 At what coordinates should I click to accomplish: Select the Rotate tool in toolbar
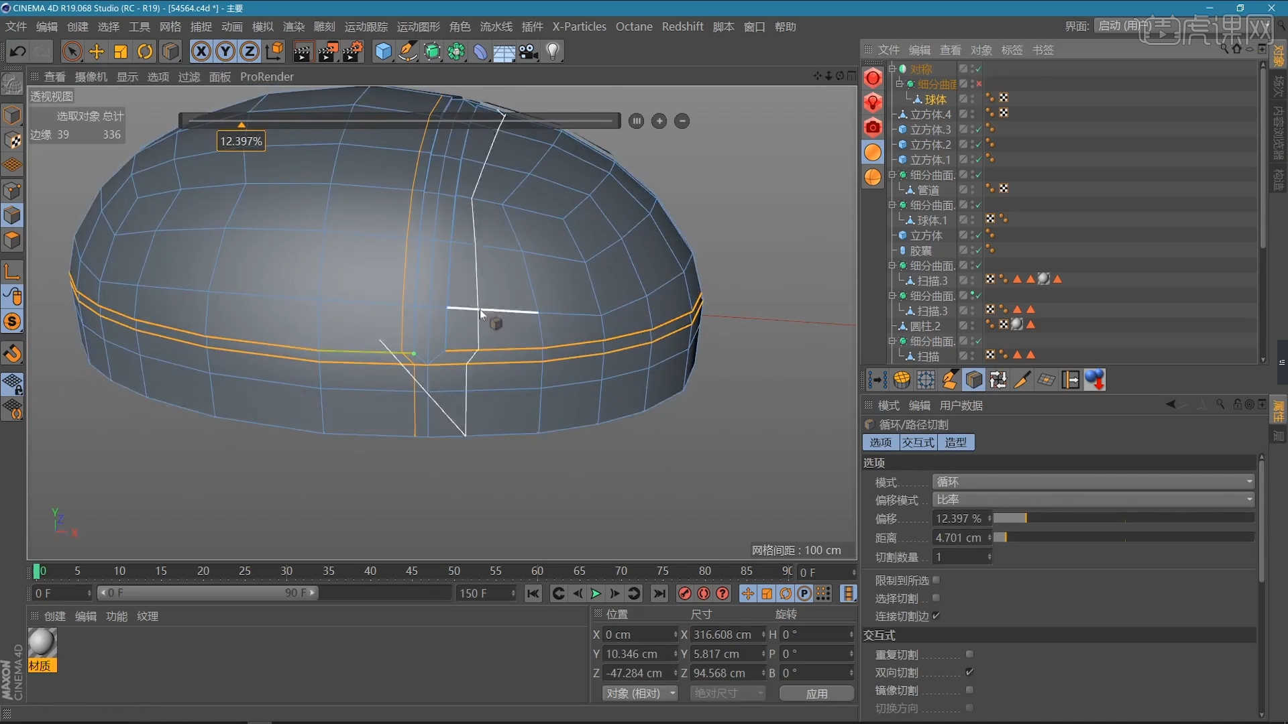pyautogui.click(x=145, y=52)
